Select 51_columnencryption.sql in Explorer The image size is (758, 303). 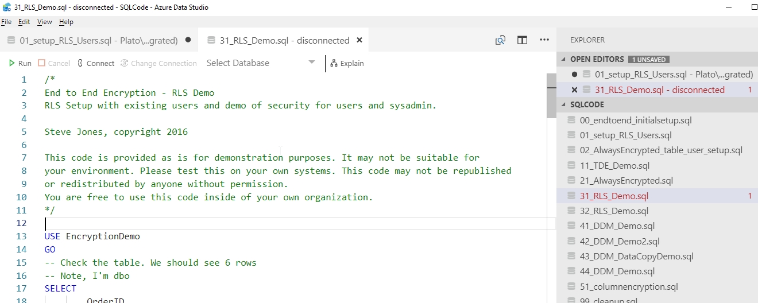pos(629,287)
